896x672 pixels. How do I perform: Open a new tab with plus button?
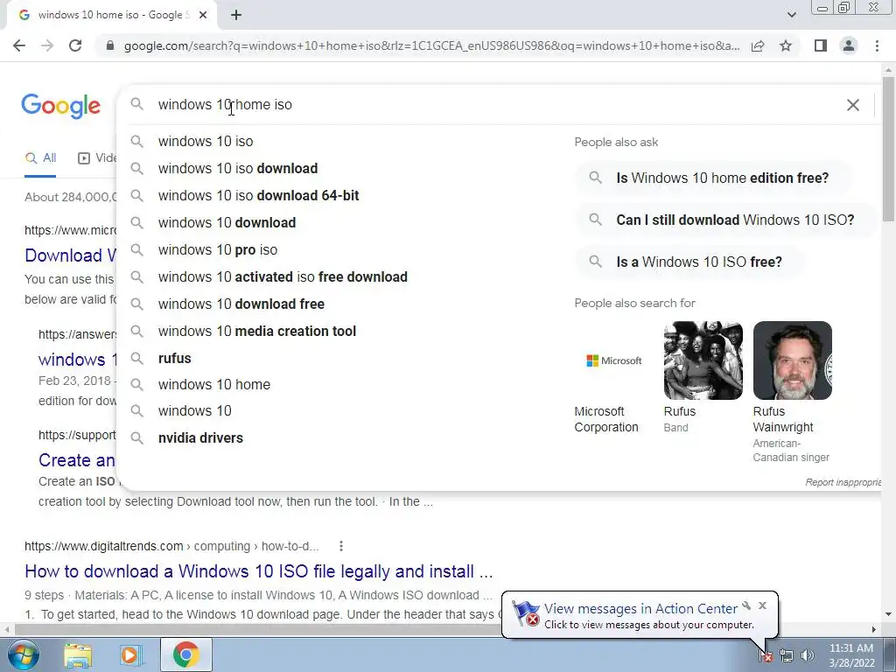tap(236, 15)
